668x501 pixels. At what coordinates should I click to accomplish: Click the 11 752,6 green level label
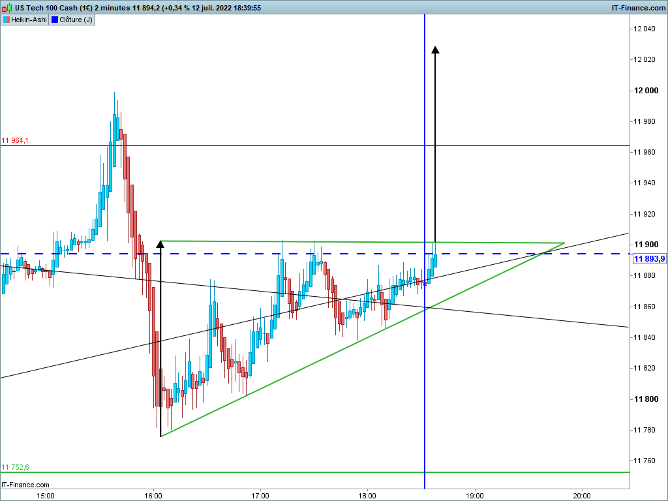point(15,467)
